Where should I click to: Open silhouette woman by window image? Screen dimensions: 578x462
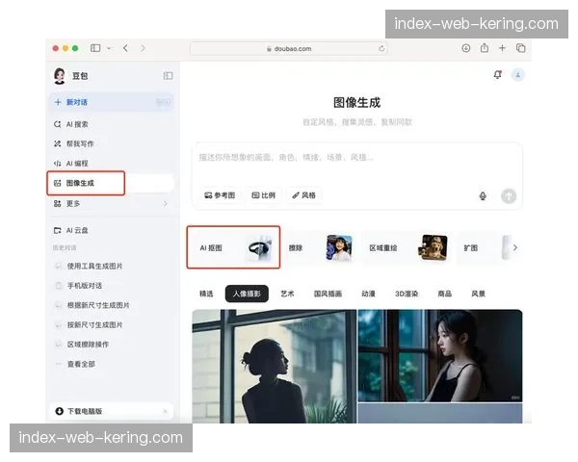tap(275, 366)
